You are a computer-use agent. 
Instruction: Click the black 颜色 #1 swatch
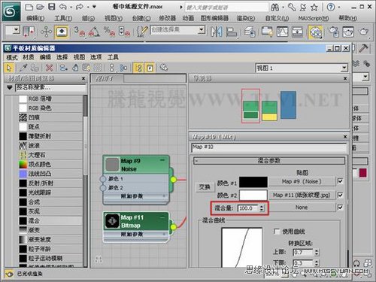(x=253, y=182)
